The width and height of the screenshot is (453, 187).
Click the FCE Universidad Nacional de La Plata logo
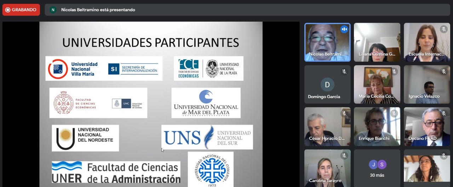pos(208,68)
